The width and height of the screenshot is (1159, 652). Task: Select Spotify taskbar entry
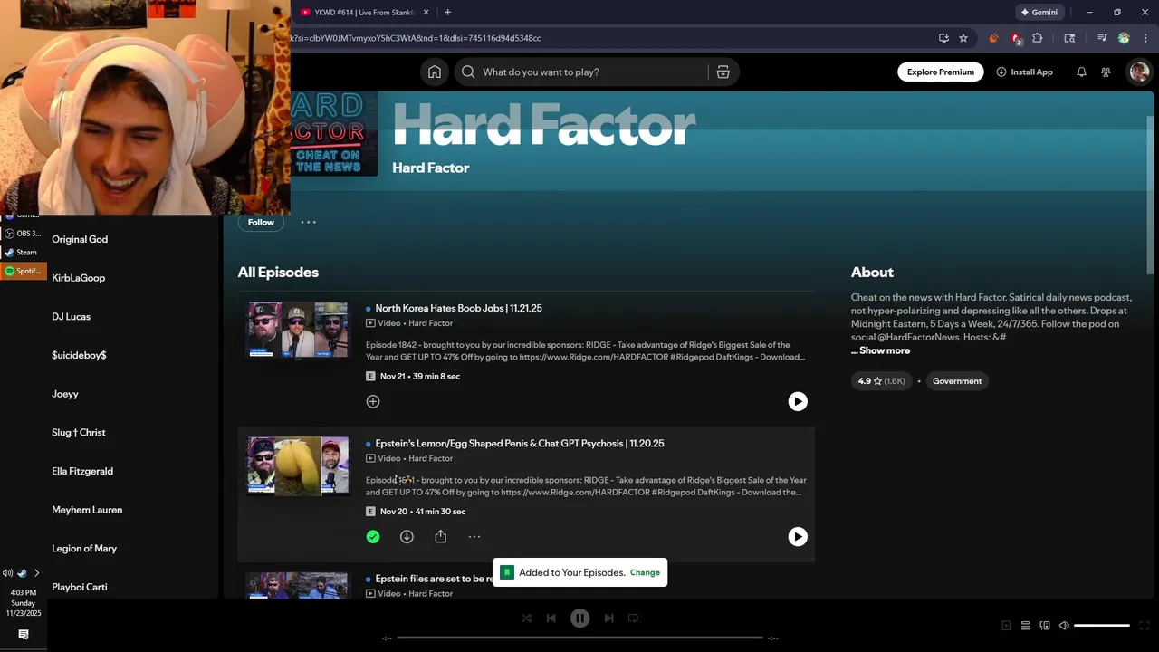click(23, 271)
